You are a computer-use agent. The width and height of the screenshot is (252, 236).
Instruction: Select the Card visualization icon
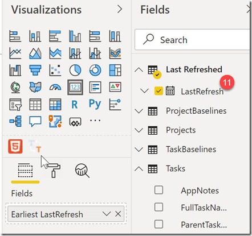tap(75, 87)
